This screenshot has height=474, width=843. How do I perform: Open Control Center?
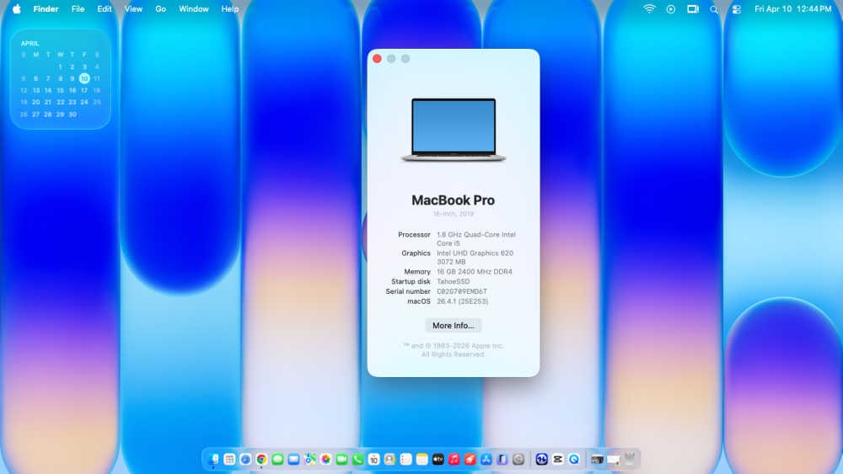pyautogui.click(x=737, y=9)
